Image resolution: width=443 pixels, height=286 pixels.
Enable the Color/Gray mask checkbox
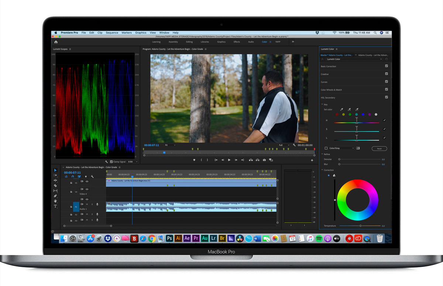pos(326,148)
